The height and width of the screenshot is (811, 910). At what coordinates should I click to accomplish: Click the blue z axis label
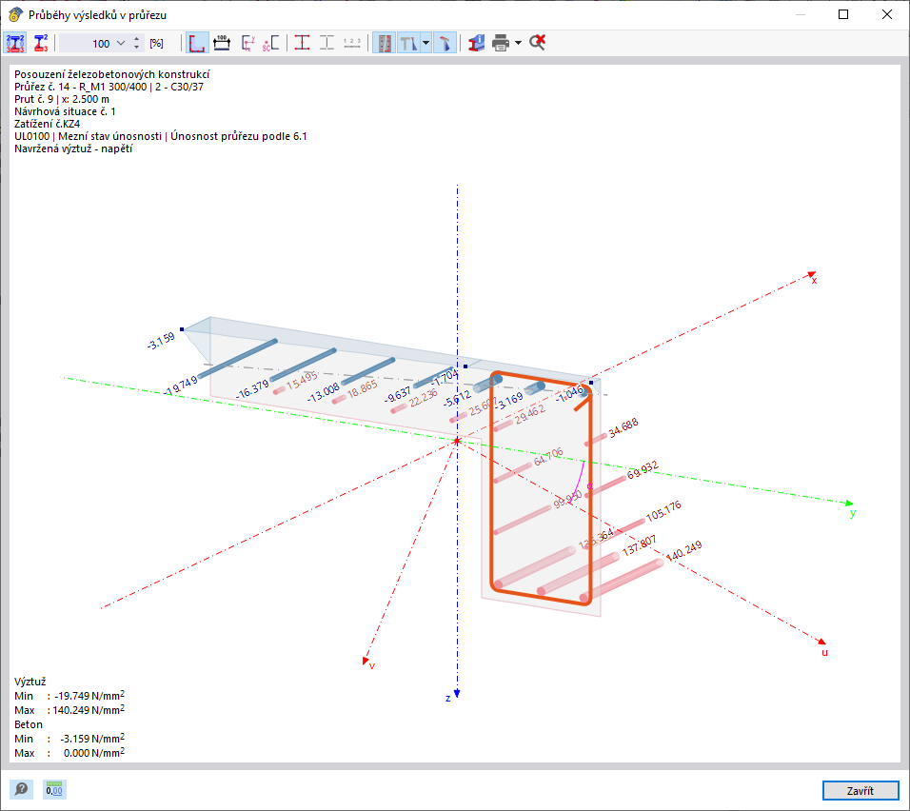[448, 698]
